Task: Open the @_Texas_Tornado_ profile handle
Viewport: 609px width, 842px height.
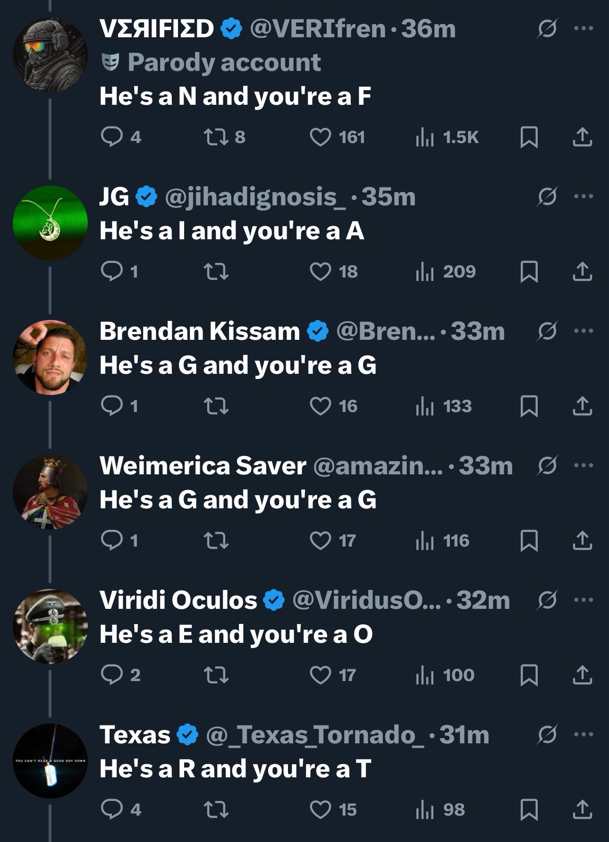Action: pos(314,735)
